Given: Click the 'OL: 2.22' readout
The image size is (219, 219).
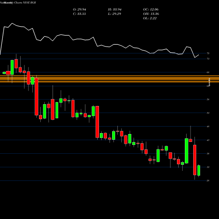Looking at the screenshot, I should (x=150, y=18).
